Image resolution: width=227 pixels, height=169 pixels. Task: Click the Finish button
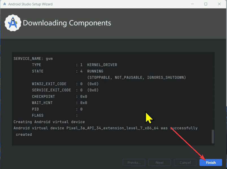point(211,162)
